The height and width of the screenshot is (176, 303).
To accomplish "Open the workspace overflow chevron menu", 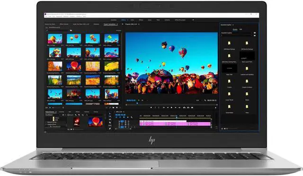I will 193,20.
